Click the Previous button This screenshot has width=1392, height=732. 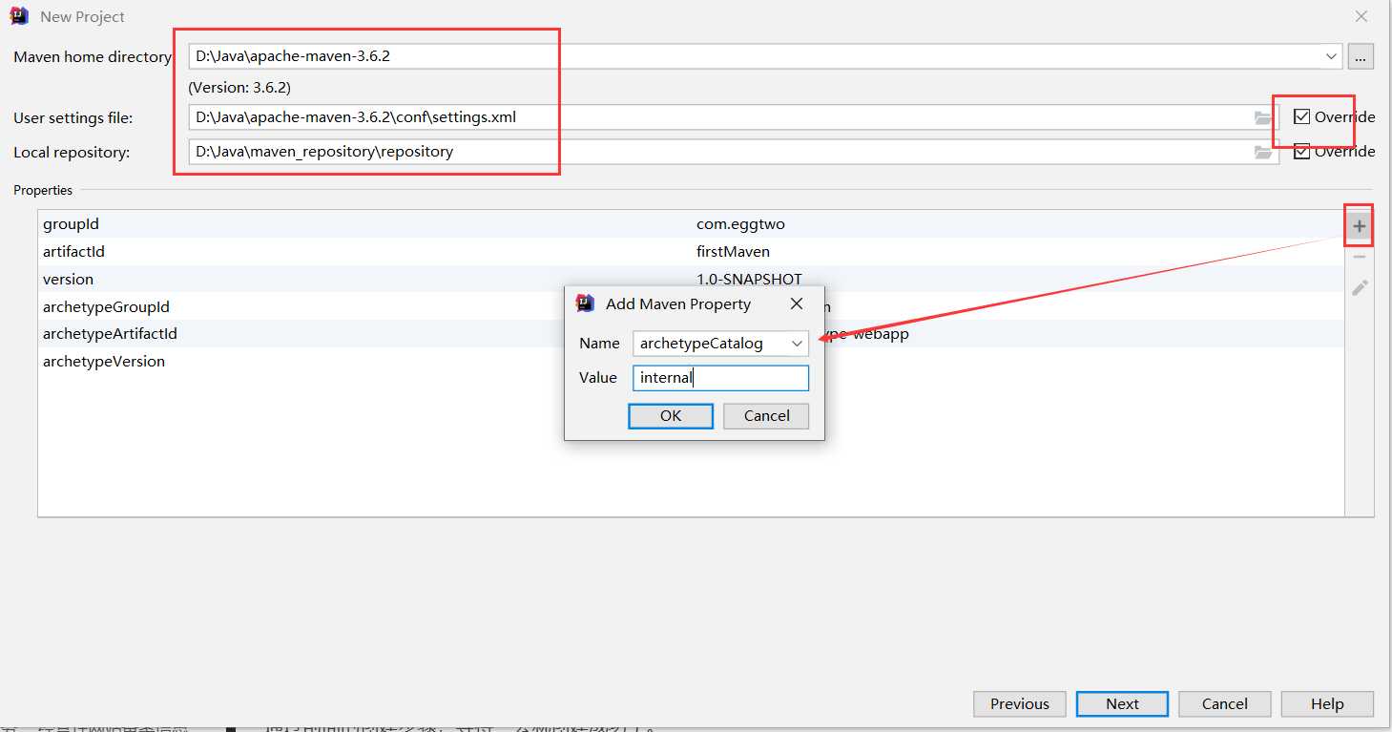point(1019,704)
